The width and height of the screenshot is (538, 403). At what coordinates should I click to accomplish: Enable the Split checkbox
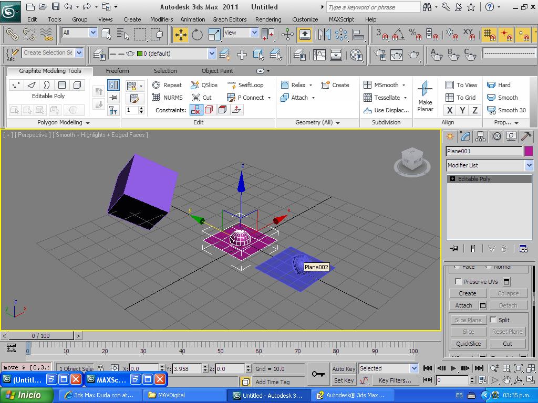(493, 320)
